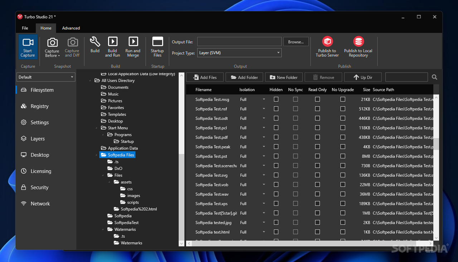Click the file search input box
Screen dimensions: 458x262
tap(406, 77)
